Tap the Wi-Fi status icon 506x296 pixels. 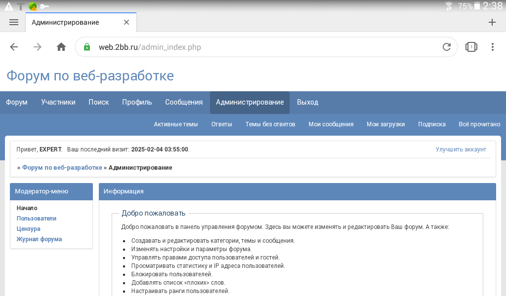point(449,6)
